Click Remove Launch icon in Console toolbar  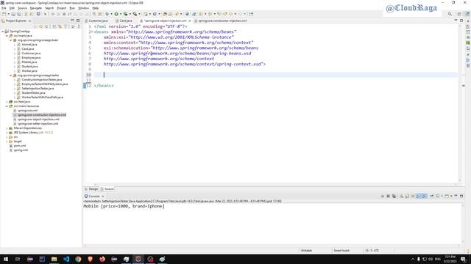point(388,197)
